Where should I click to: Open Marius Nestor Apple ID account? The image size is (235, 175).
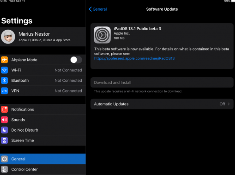[x=43, y=37]
